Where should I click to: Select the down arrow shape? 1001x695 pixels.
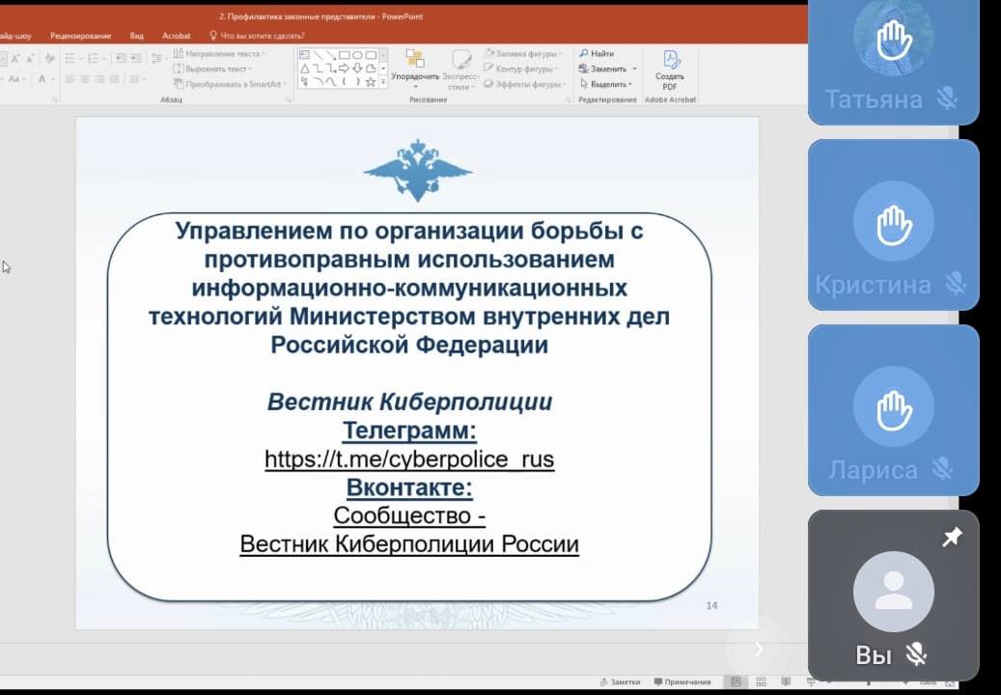click(357, 69)
